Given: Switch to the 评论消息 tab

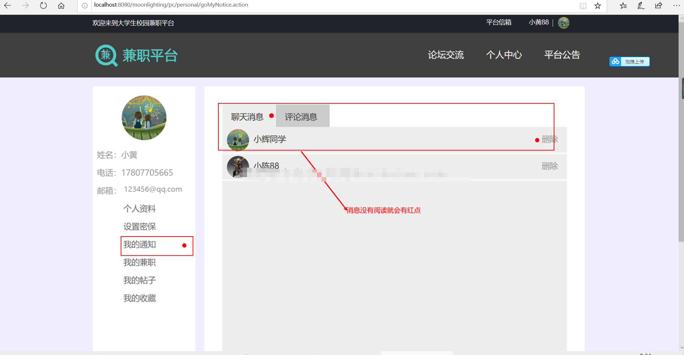Looking at the screenshot, I should click(x=303, y=116).
